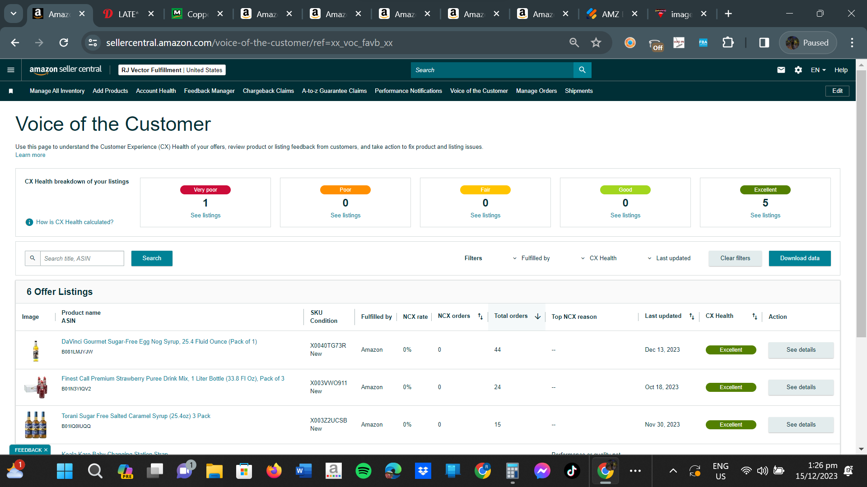Image resolution: width=867 pixels, height=487 pixels.
Task: View site information for sellercentral.amazon.com
Action: point(93,43)
